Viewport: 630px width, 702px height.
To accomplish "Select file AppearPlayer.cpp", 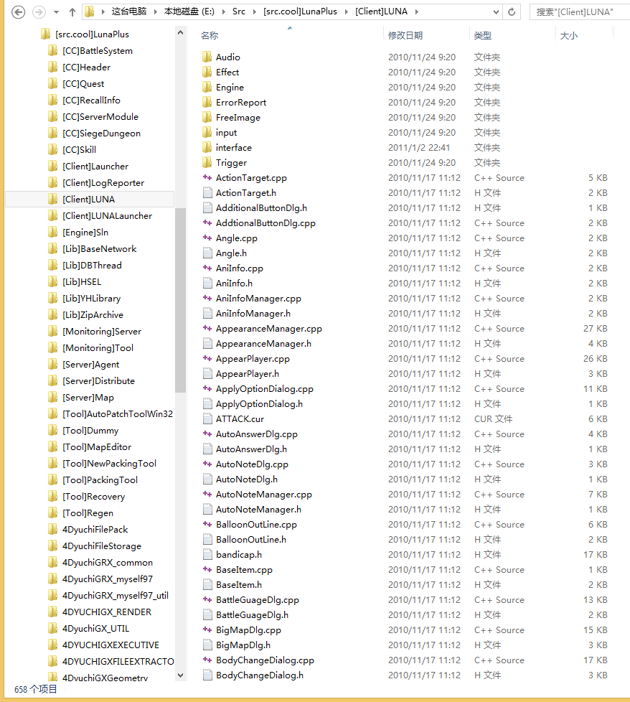I will click(x=253, y=359).
